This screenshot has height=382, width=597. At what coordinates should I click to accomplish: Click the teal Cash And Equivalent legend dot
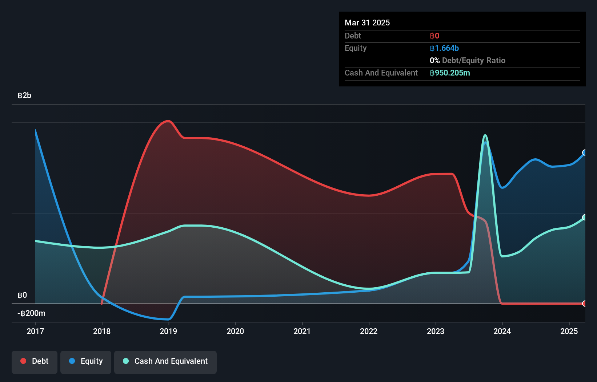point(126,361)
